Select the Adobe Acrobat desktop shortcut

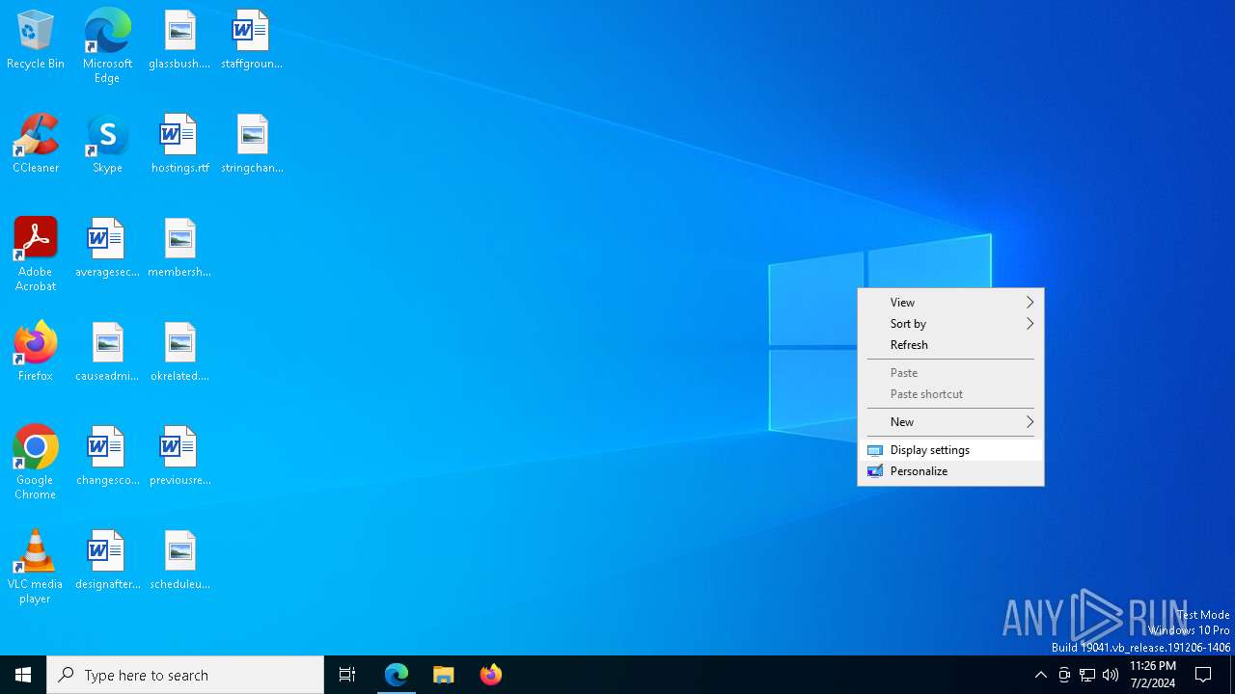pyautogui.click(x=36, y=254)
